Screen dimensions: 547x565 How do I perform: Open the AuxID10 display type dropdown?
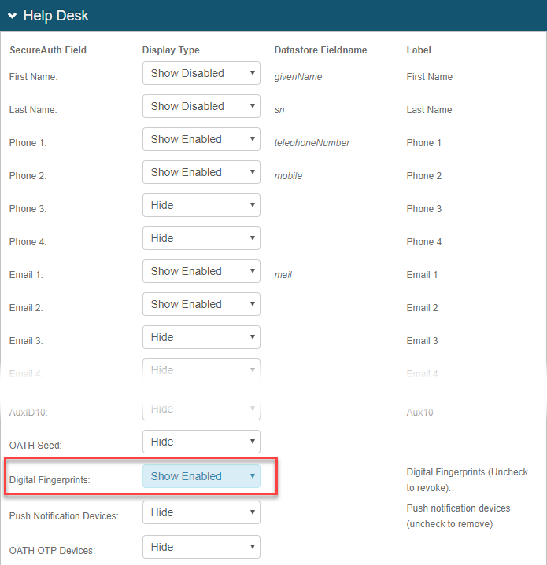(x=201, y=409)
